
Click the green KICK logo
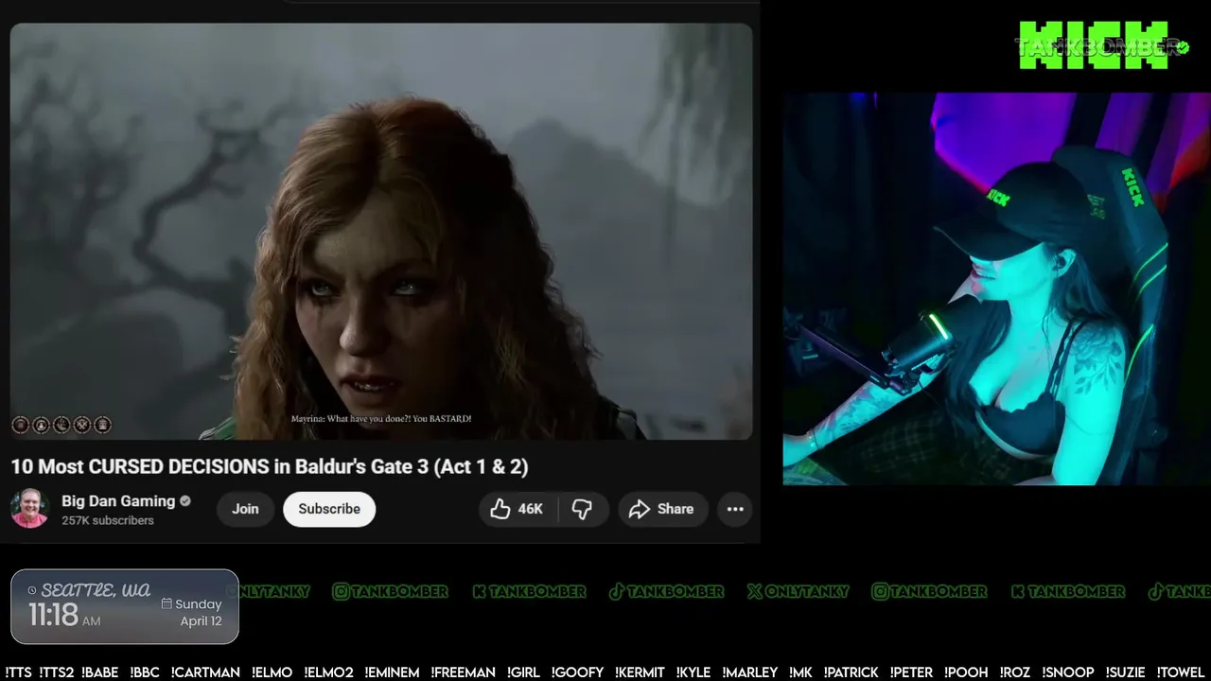1095,45
